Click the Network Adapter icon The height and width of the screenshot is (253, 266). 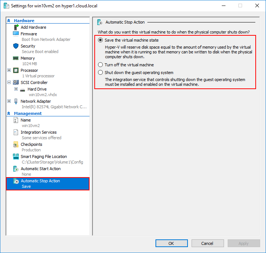point(16,101)
